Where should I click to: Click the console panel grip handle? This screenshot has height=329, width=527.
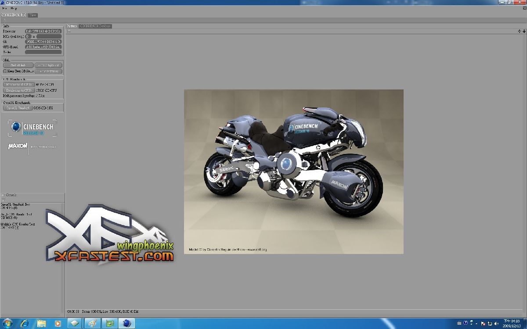[3, 200]
